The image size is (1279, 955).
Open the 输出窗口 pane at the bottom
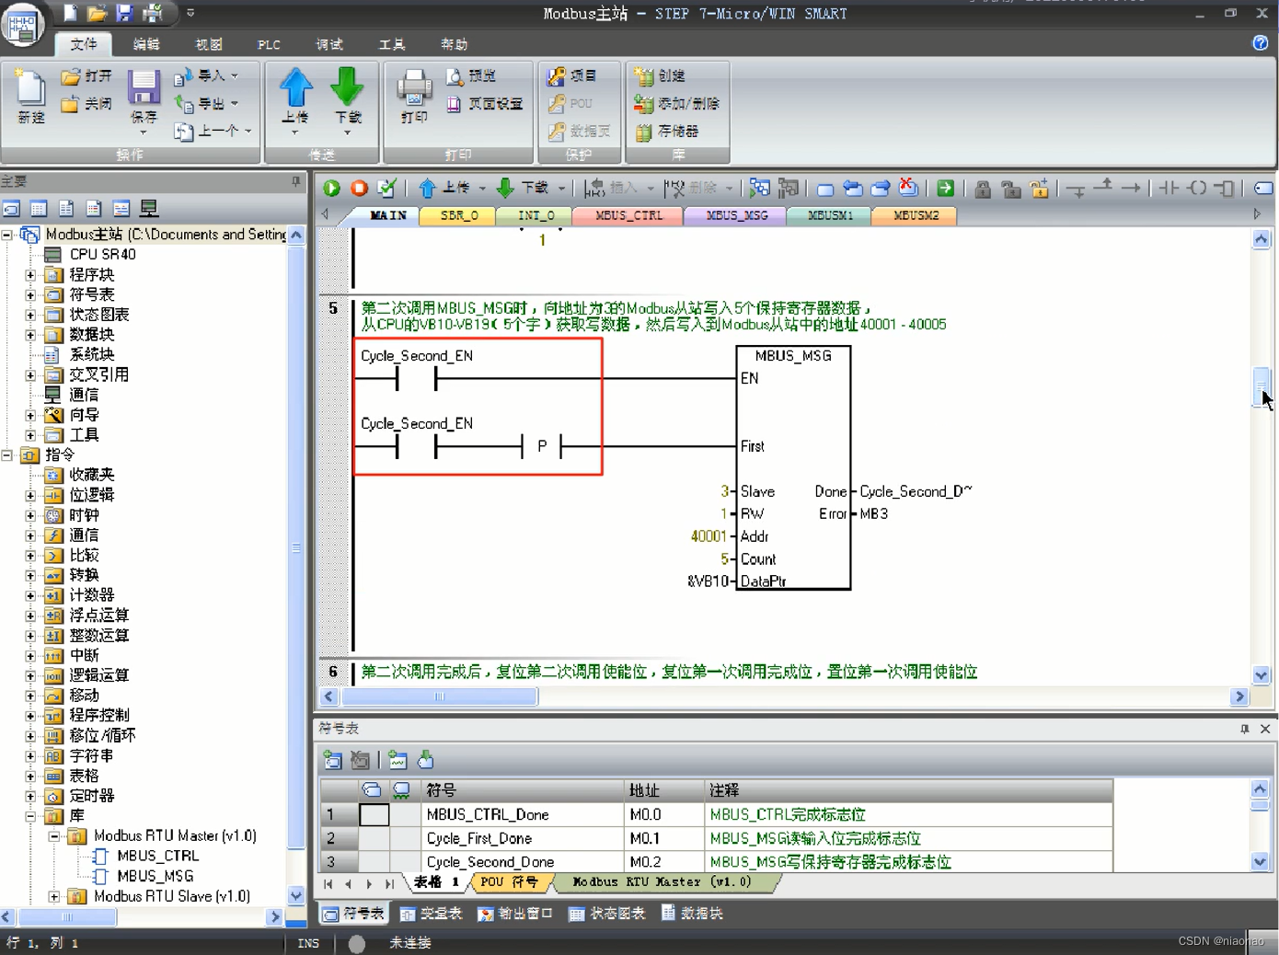coord(514,914)
